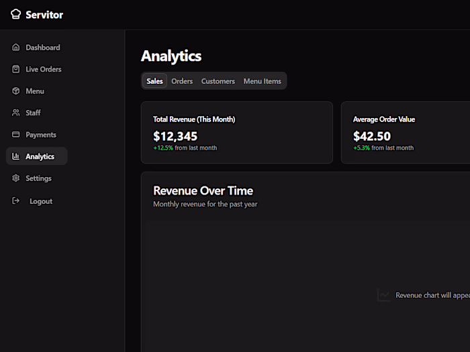Select the Sales tab
Screen dimensions: 470x352
(x=154, y=81)
